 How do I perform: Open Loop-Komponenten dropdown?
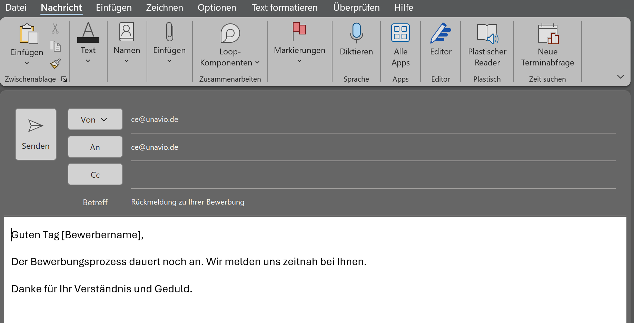230,44
